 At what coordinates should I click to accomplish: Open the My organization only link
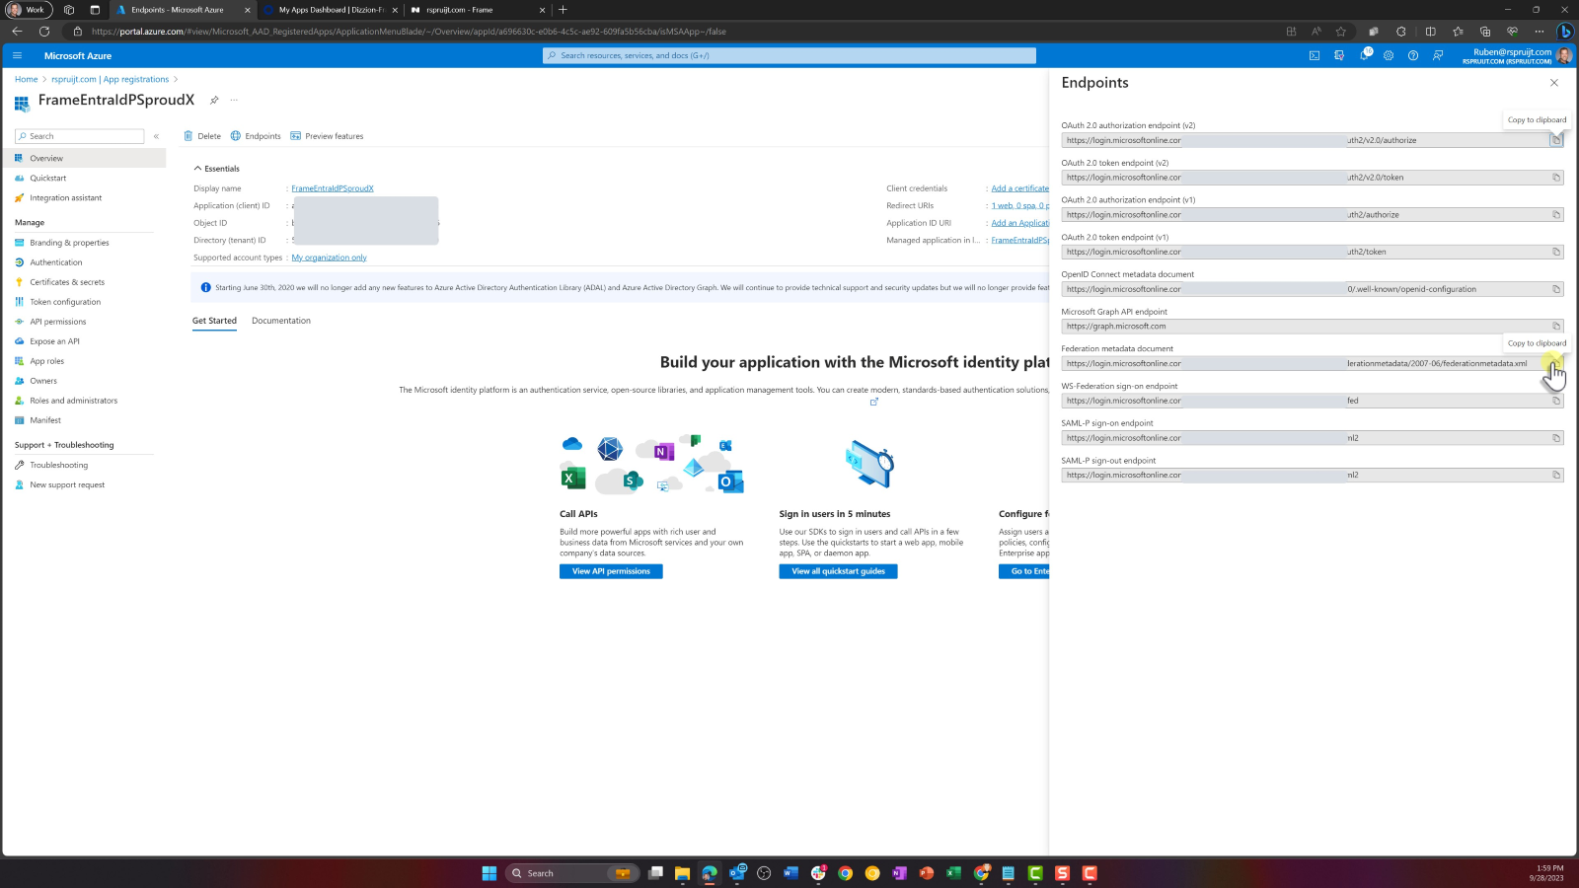pos(329,258)
